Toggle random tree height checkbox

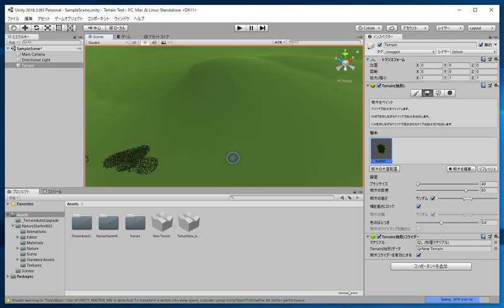[x=433, y=198]
